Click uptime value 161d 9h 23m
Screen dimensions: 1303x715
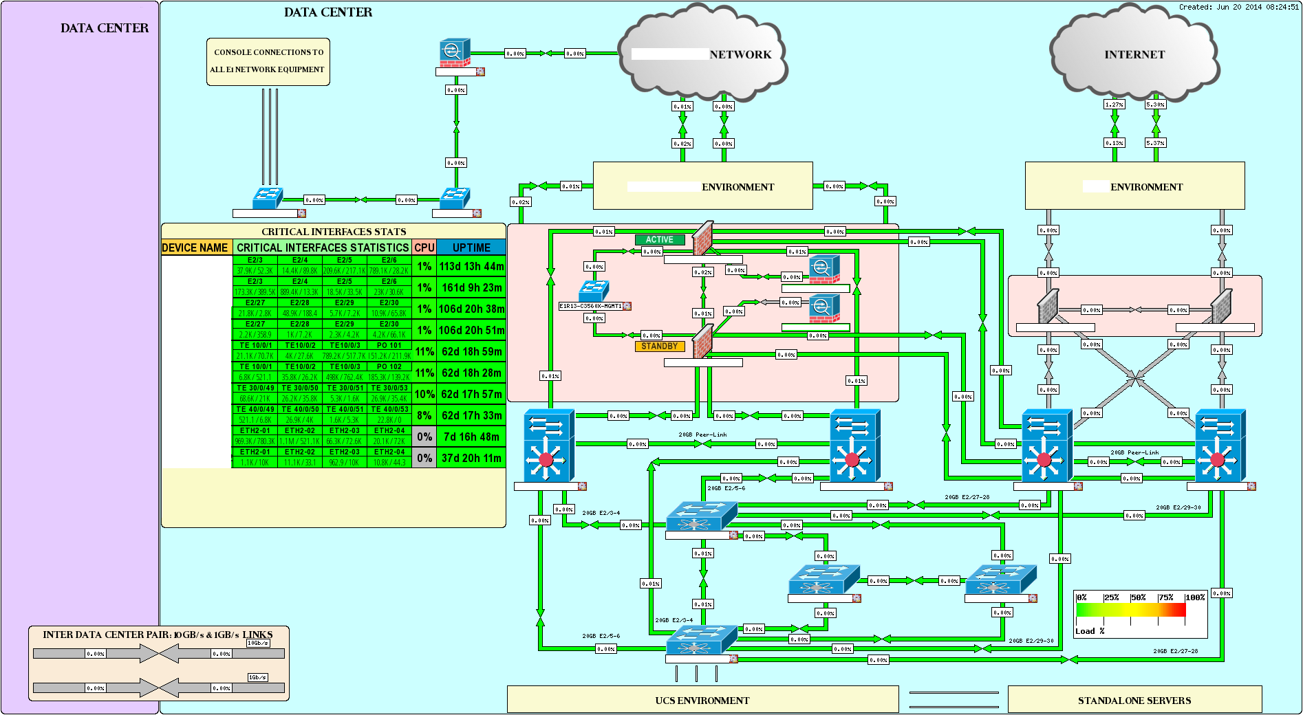pos(471,287)
